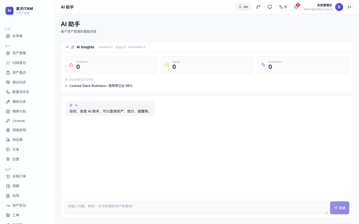Open the language switcher 中
This screenshot has height=224, width=359.
tap(283, 7)
